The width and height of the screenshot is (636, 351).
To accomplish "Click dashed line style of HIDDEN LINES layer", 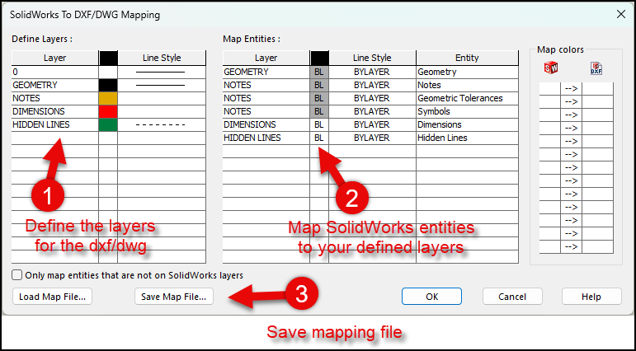I will (162, 125).
